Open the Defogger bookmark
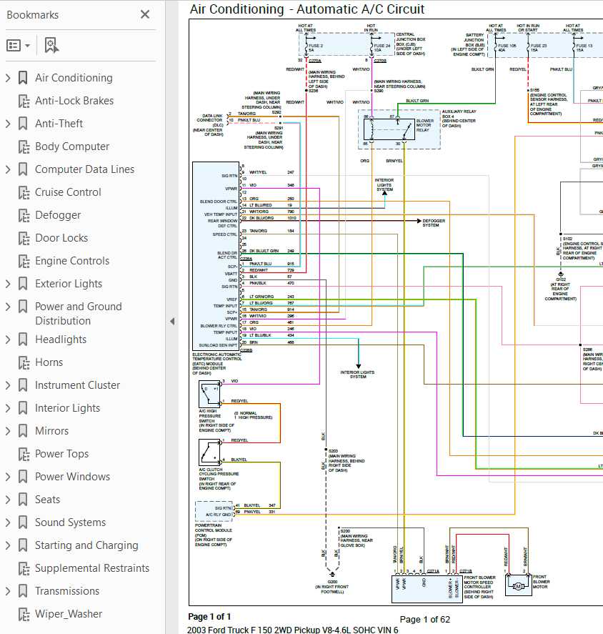The width and height of the screenshot is (603, 634). point(58,215)
